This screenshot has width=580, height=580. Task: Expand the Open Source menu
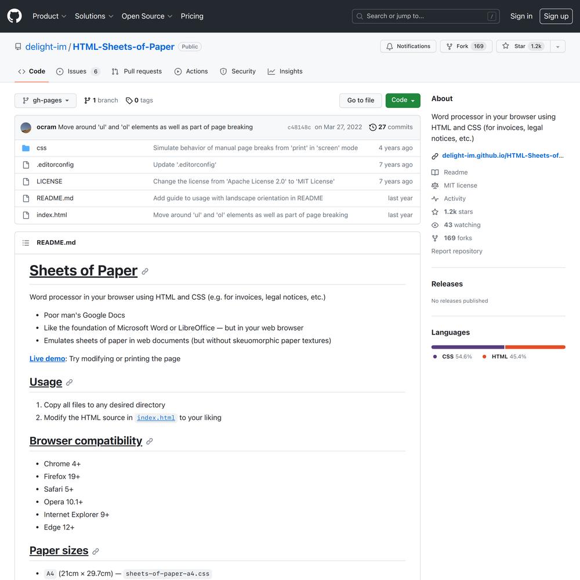tap(147, 16)
